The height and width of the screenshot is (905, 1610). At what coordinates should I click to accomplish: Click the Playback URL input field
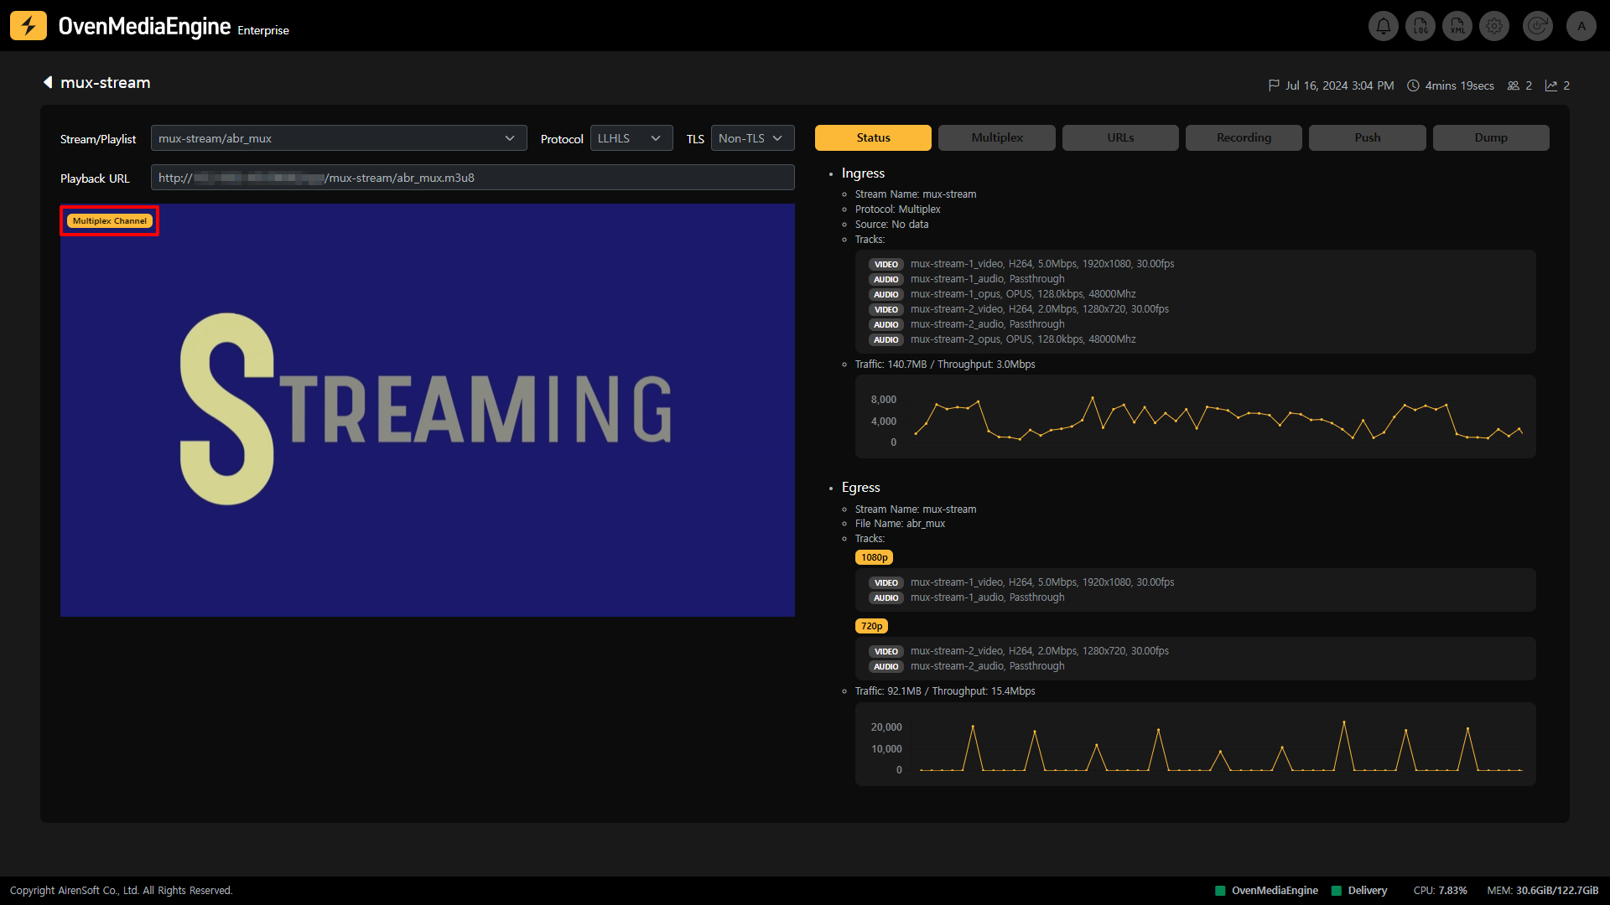472,178
